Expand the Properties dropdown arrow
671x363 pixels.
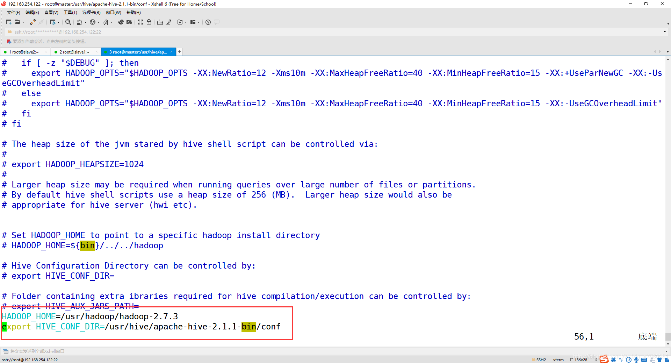[59, 22]
